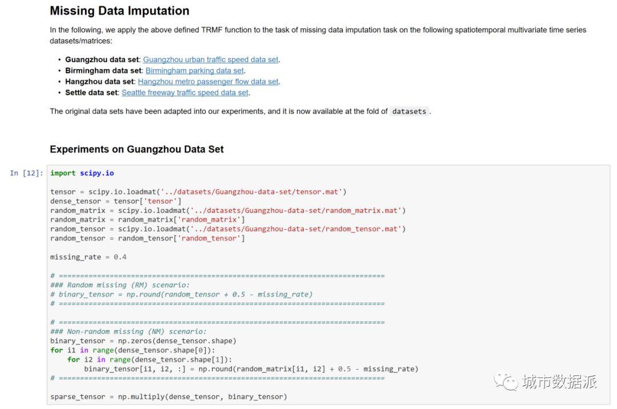Select the Experiments on Guangzhou Data Set heading
Image resolution: width=617 pixels, height=409 pixels.
137,149
